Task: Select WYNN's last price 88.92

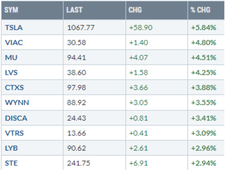Action: coord(77,103)
